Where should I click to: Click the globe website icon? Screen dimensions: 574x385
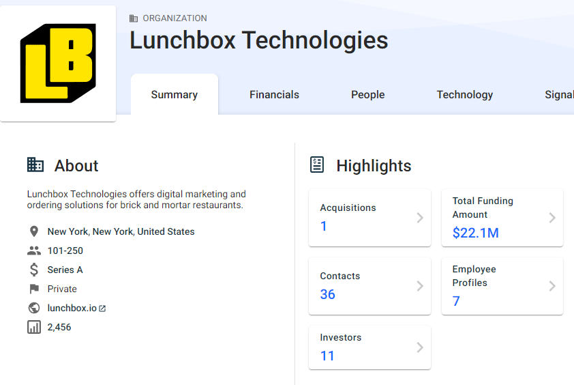coord(34,308)
